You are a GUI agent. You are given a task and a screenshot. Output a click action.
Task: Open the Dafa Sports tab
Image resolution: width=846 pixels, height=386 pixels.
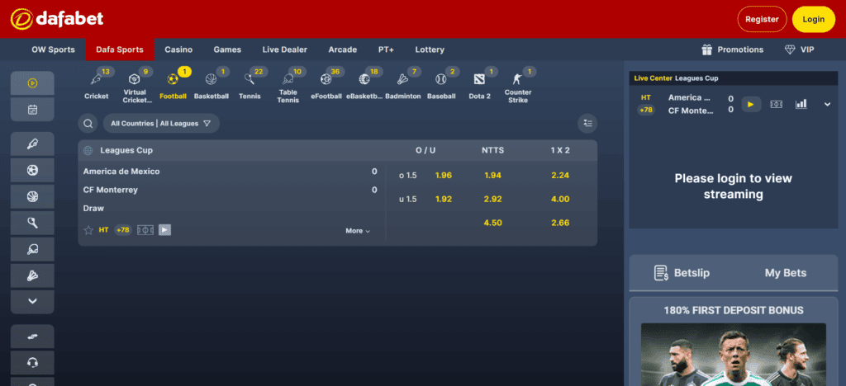pos(120,49)
